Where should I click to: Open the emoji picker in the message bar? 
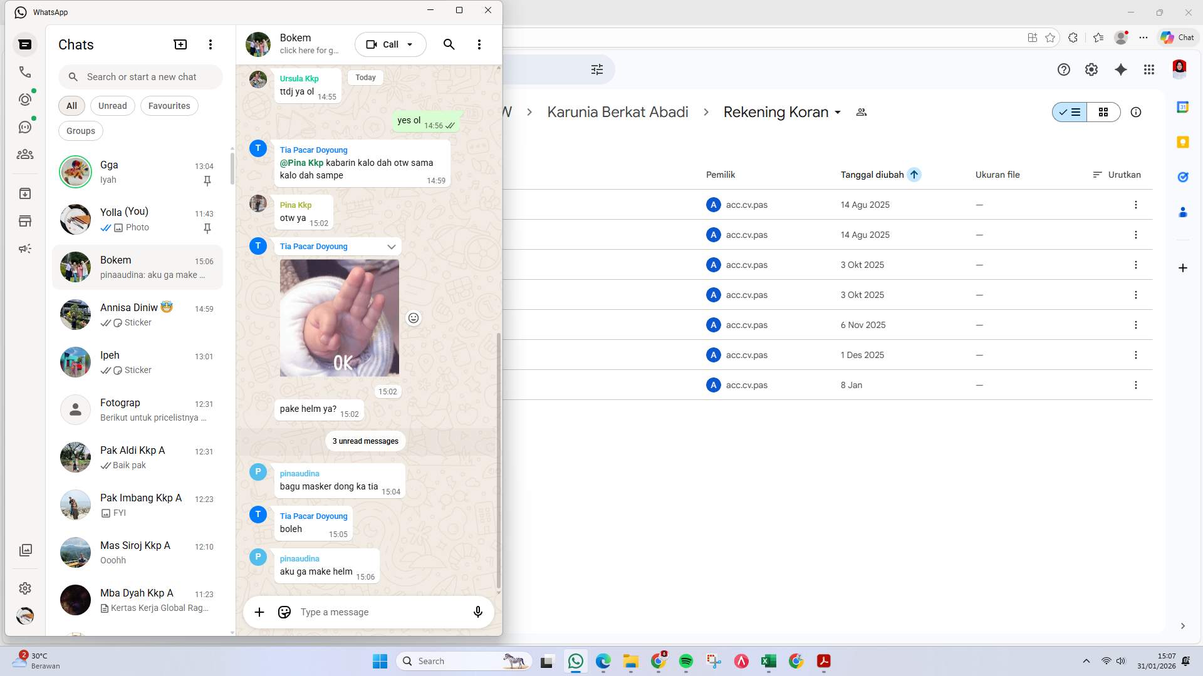pos(284,612)
